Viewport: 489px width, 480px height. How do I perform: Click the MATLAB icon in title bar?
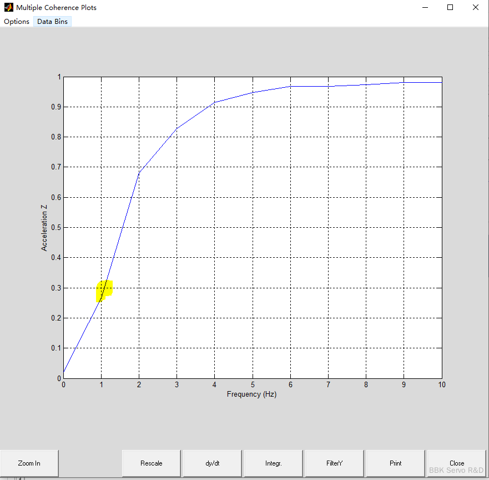(x=8, y=8)
